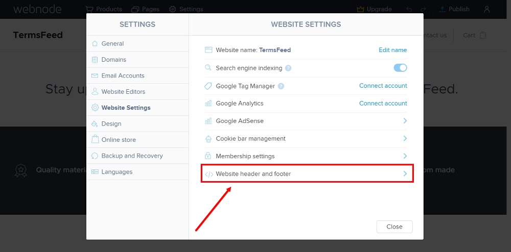The image size is (511, 252).
Task: Click the Upgrade crown icon
Action: click(360, 9)
